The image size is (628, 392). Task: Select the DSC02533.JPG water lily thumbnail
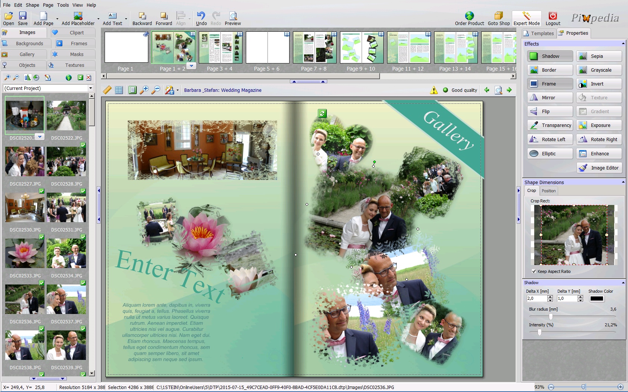pyautogui.click(x=25, y=253)
